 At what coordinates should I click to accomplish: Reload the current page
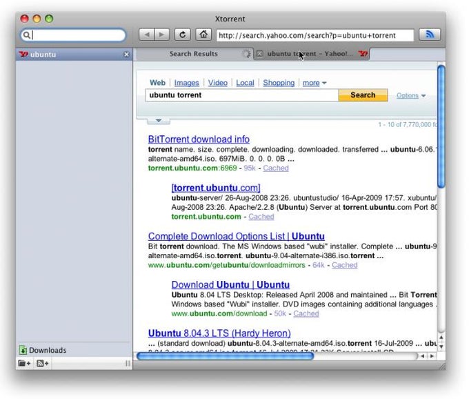(183, 35)
